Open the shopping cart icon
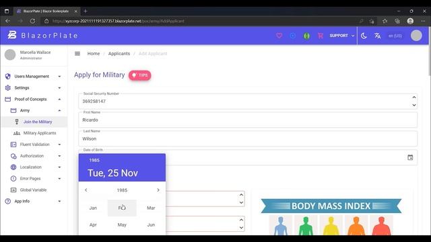Image resolution: width=431 pixels, height=242 pixels. [x=321, y=36]
